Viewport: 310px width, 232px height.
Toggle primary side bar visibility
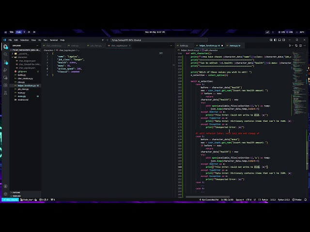tap(275, 40)
